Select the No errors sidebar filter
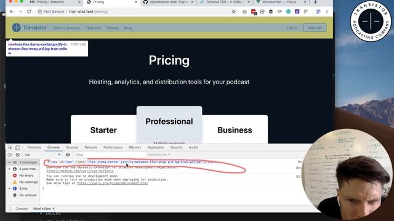Screen dimensions: 394x221 (x=26, y=176)
